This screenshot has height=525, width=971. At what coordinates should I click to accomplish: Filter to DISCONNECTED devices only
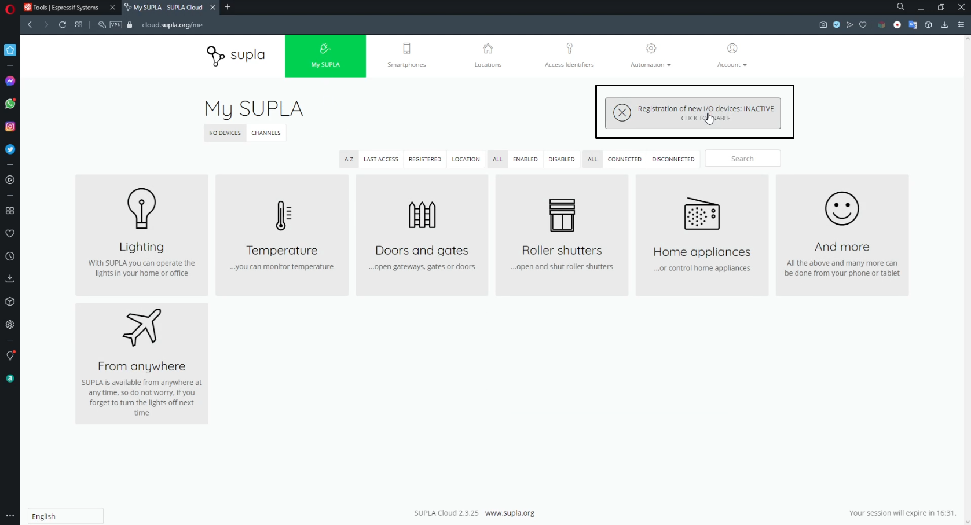coord(673,159)
